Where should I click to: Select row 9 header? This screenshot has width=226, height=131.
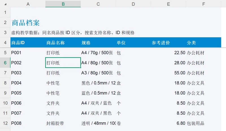(x=5, y=93)
